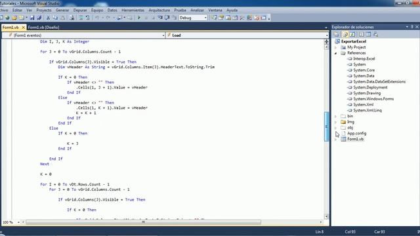Image resolution: width=420 pixels, height=236 pixels.
Task: Open the Debug configuration dropdown
Action: pyautogui.click(x=205, y=18)
